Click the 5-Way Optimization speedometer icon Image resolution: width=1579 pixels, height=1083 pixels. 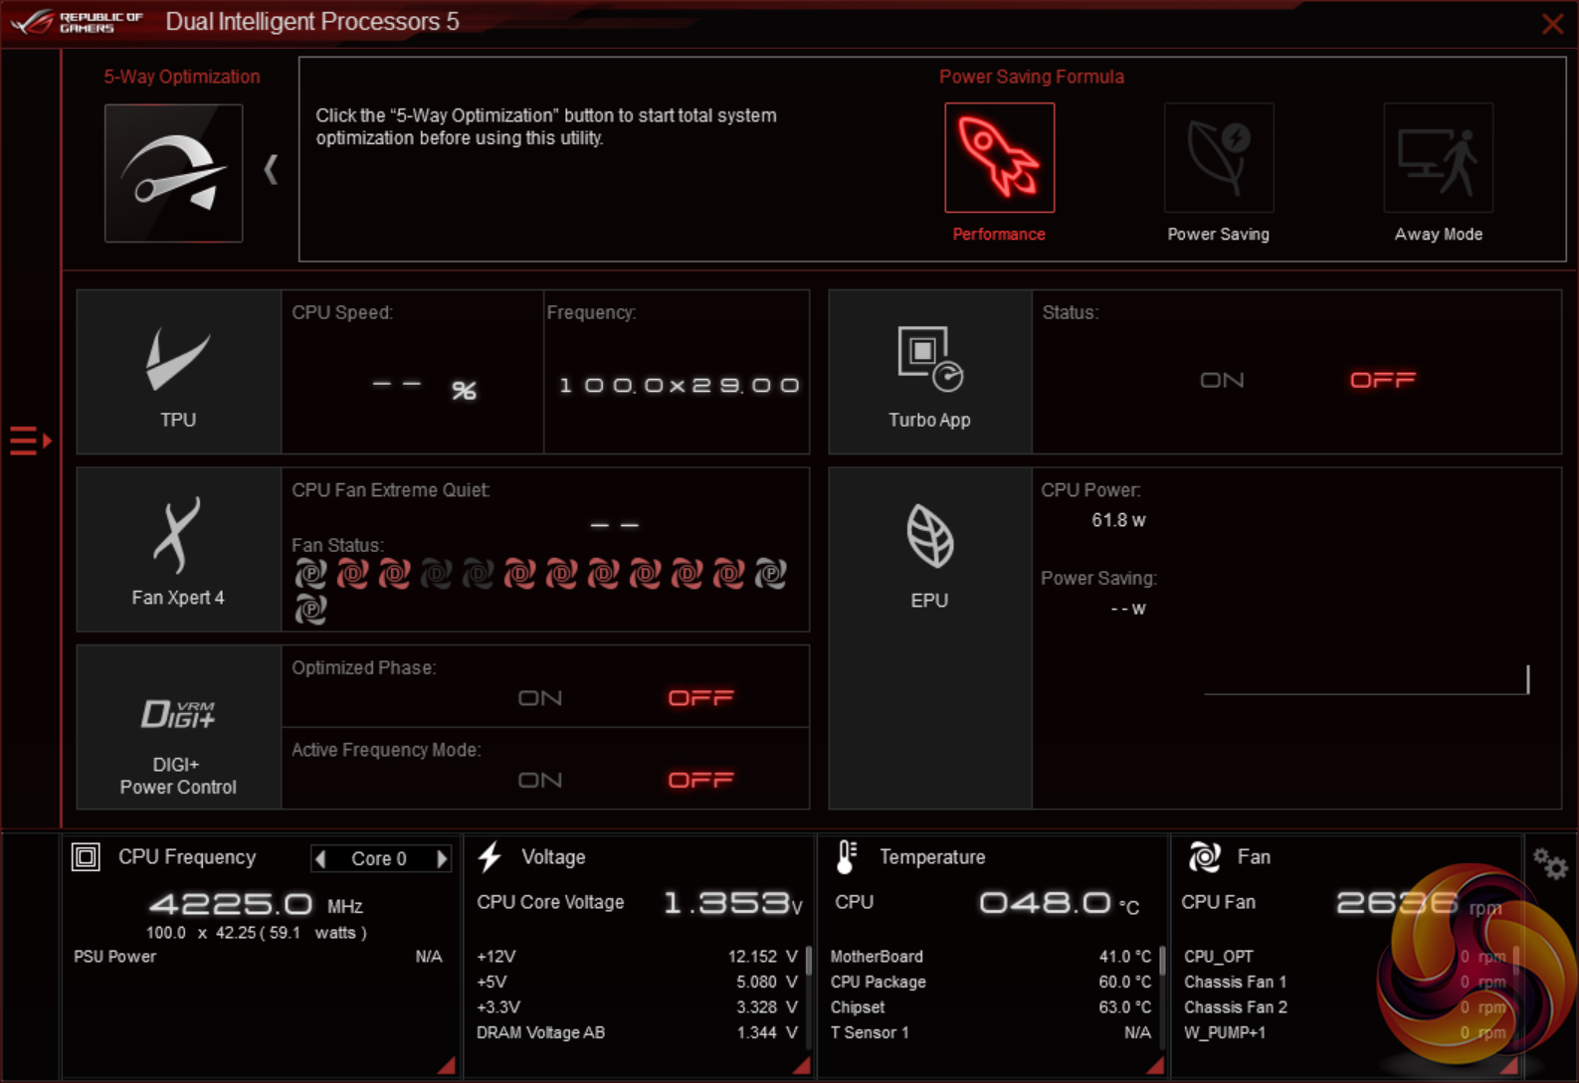(174, 173)
